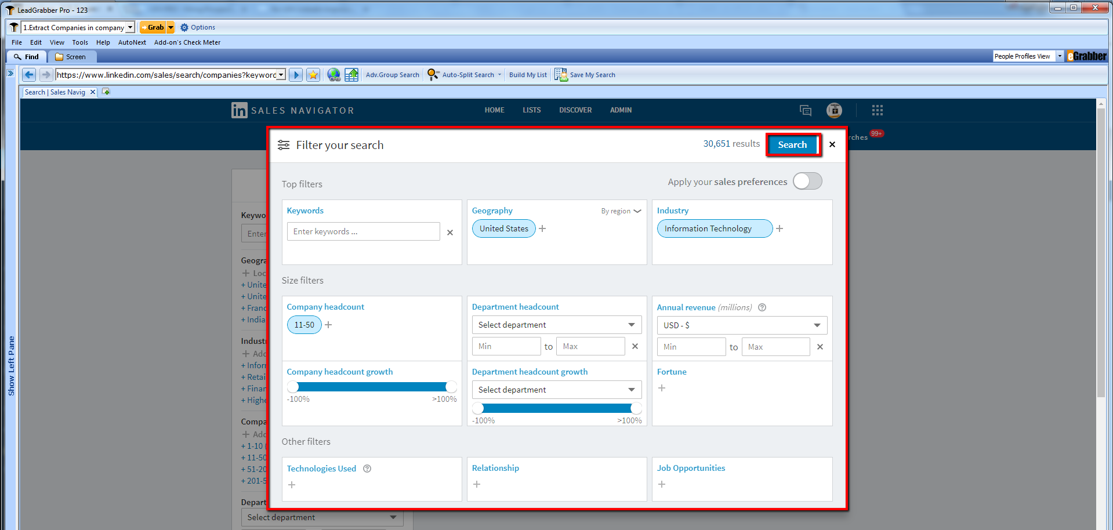
Task: Add another Geography with plus icon
Action: tap(542, 228)
